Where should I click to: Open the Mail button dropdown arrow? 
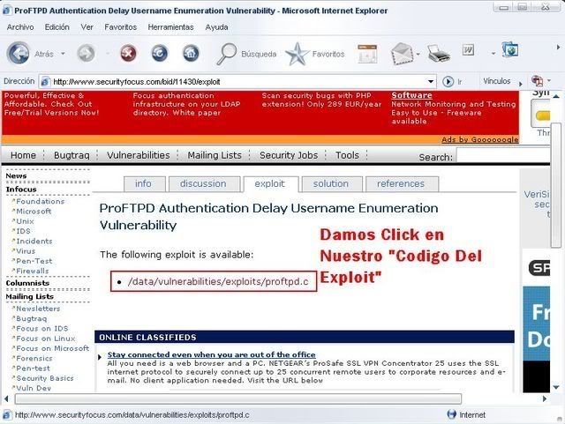[418, 55]
